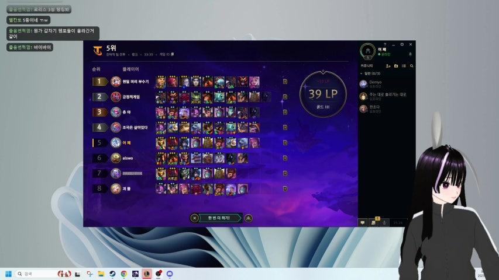Image resolution: width=499 pixels, height=280 pixels.
Task: Open the Snipping Tool taskbar icon
Action: click(x=90, y=274)
